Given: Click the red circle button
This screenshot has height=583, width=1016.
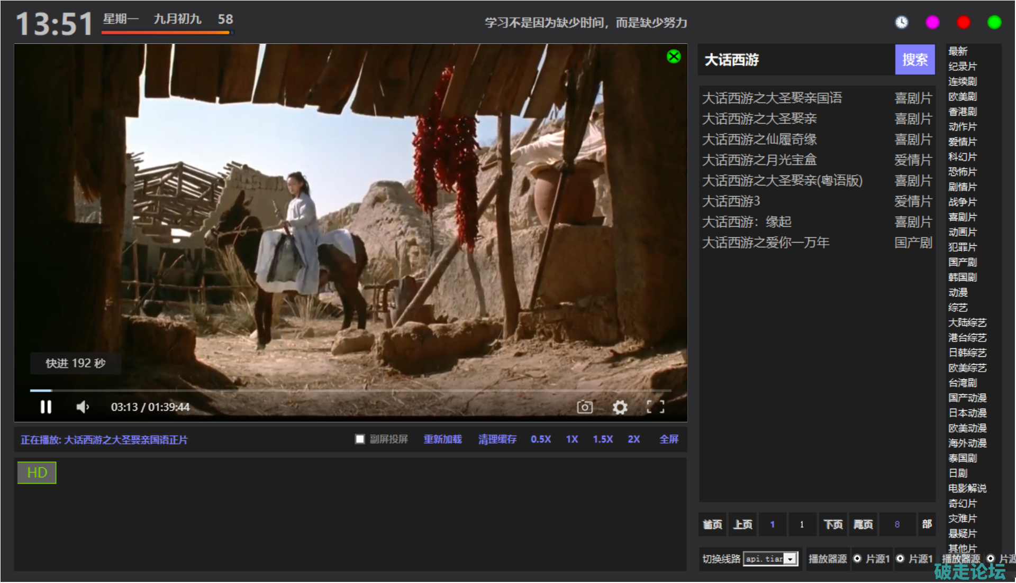Looking at the screenshot, I should (x=963, y=22).
